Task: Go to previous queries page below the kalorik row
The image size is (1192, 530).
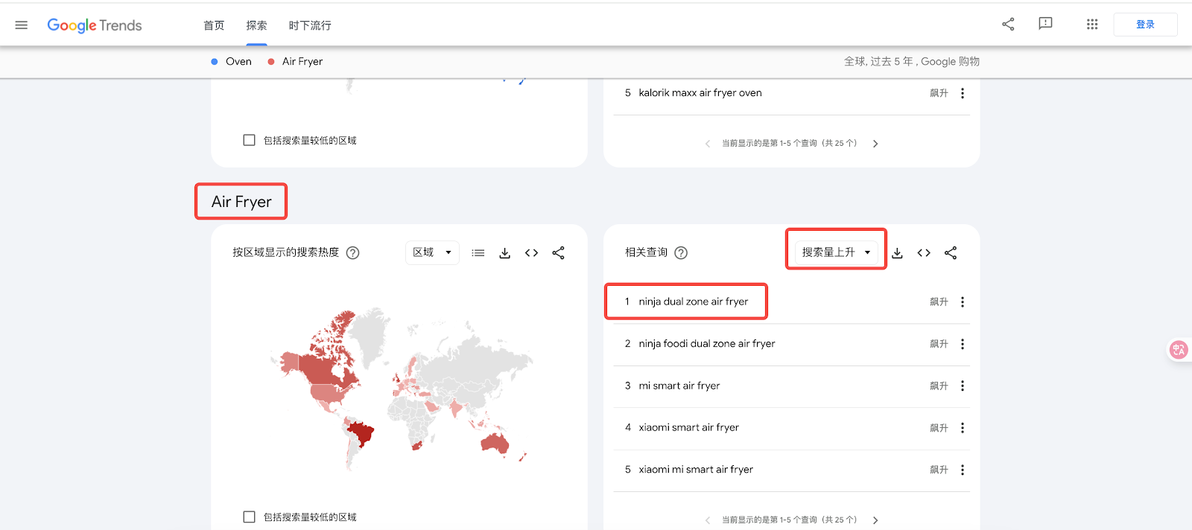Action: click(708, 144)
